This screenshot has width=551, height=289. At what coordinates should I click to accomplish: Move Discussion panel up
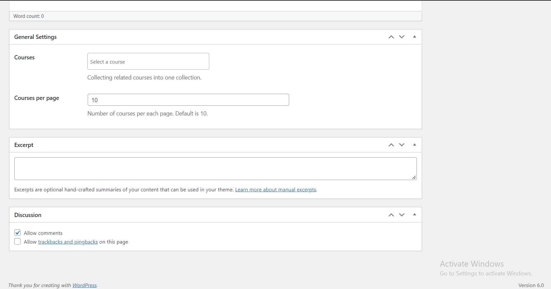tap(391, 215)
